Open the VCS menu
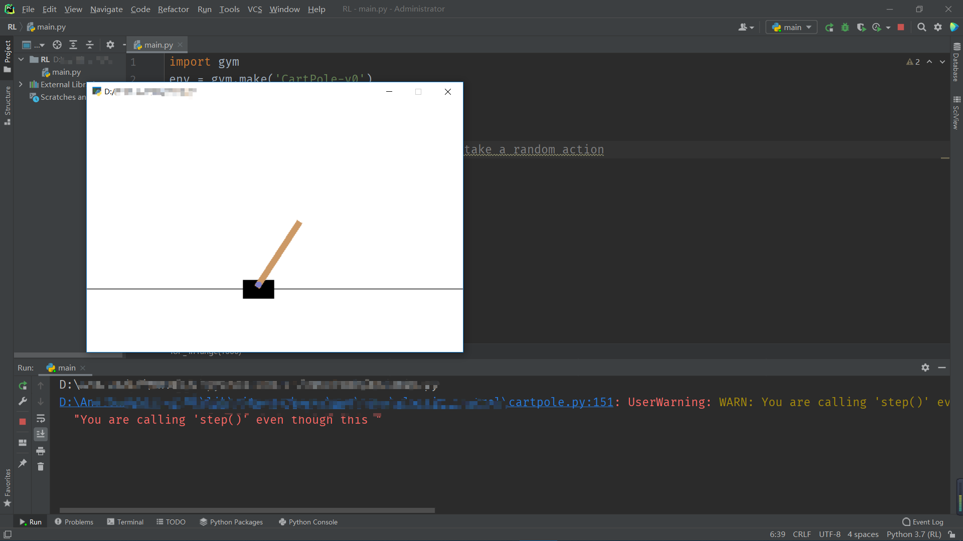The height and width of the screenshot is (541, 963). click(x=255, y=9)
